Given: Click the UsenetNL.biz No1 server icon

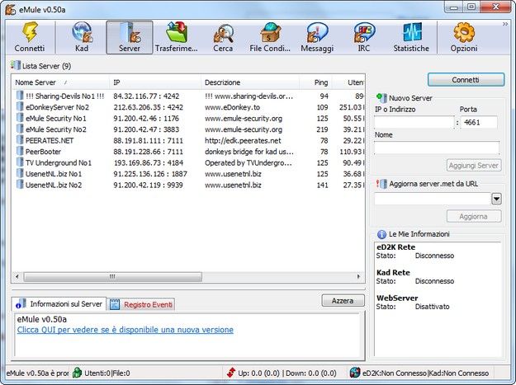Looking at the screenshot, I should click(x=20, y=174).
